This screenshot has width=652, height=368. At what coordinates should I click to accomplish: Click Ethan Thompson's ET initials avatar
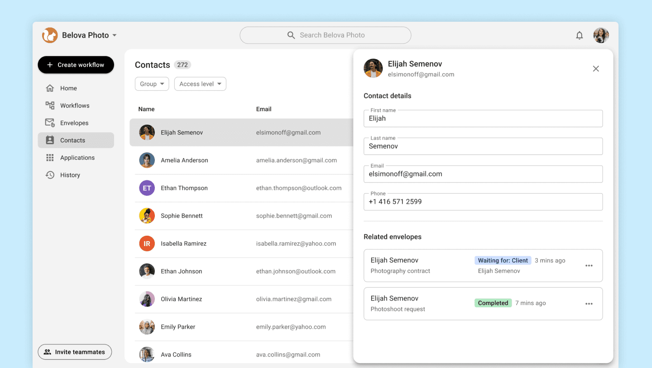pyautogui.click(x=147, y=188)
